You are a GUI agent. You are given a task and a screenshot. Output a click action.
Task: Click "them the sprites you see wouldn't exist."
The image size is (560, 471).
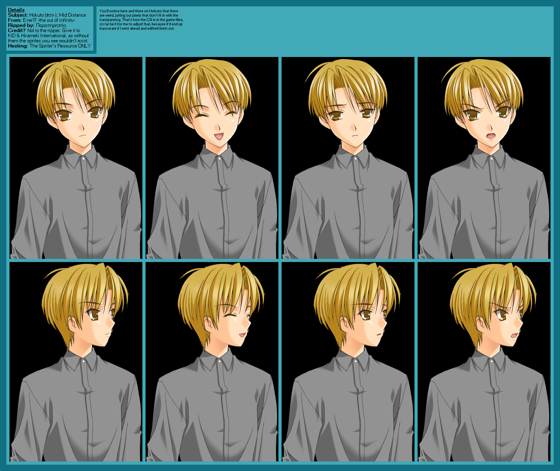48,41
